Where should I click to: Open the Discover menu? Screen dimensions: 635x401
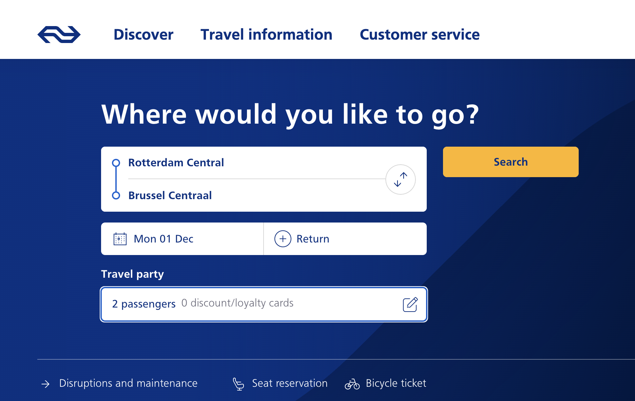(x=143, y=35)
